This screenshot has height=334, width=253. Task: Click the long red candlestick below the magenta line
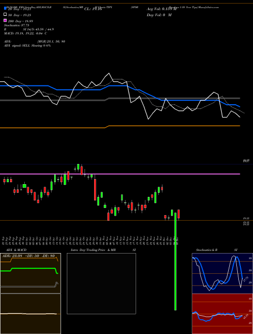[x=95, y=190]
